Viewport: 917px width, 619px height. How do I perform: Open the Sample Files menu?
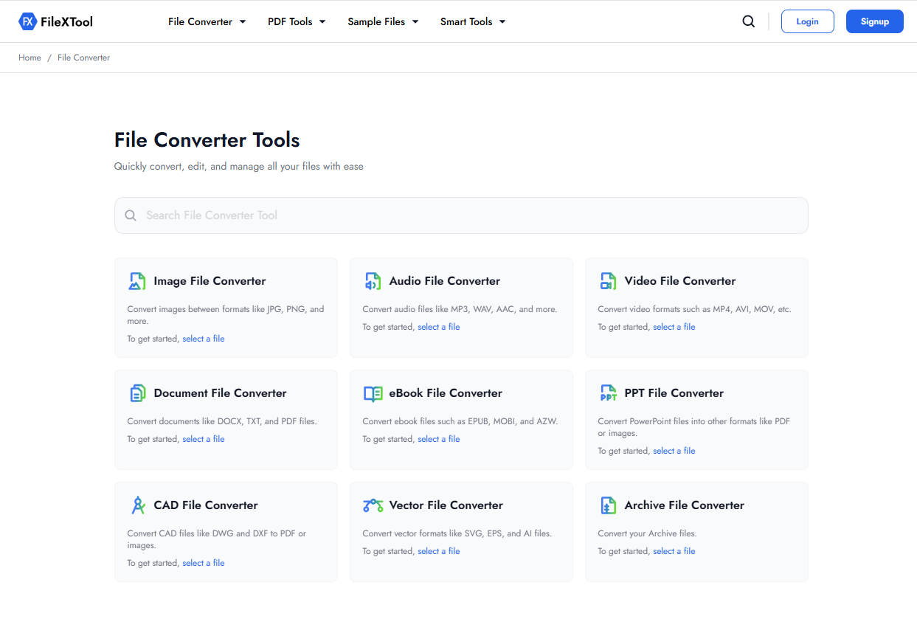tap(383, 21)
